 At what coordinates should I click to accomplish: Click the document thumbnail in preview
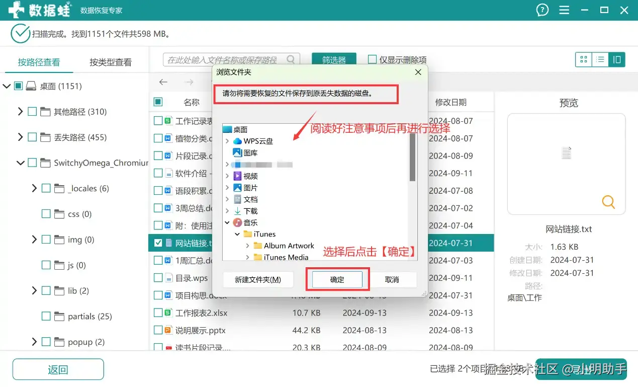pyautogui.click(x=567, y=152)
